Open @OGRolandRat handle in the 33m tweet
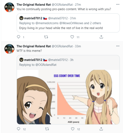Viewport: 123px width, 133px height. click(62, 46)
